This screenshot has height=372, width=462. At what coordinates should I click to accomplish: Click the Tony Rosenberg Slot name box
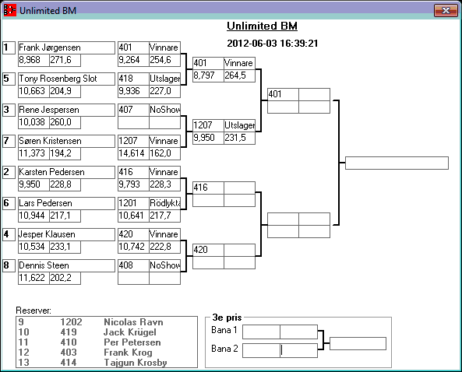tap(66, 79)
